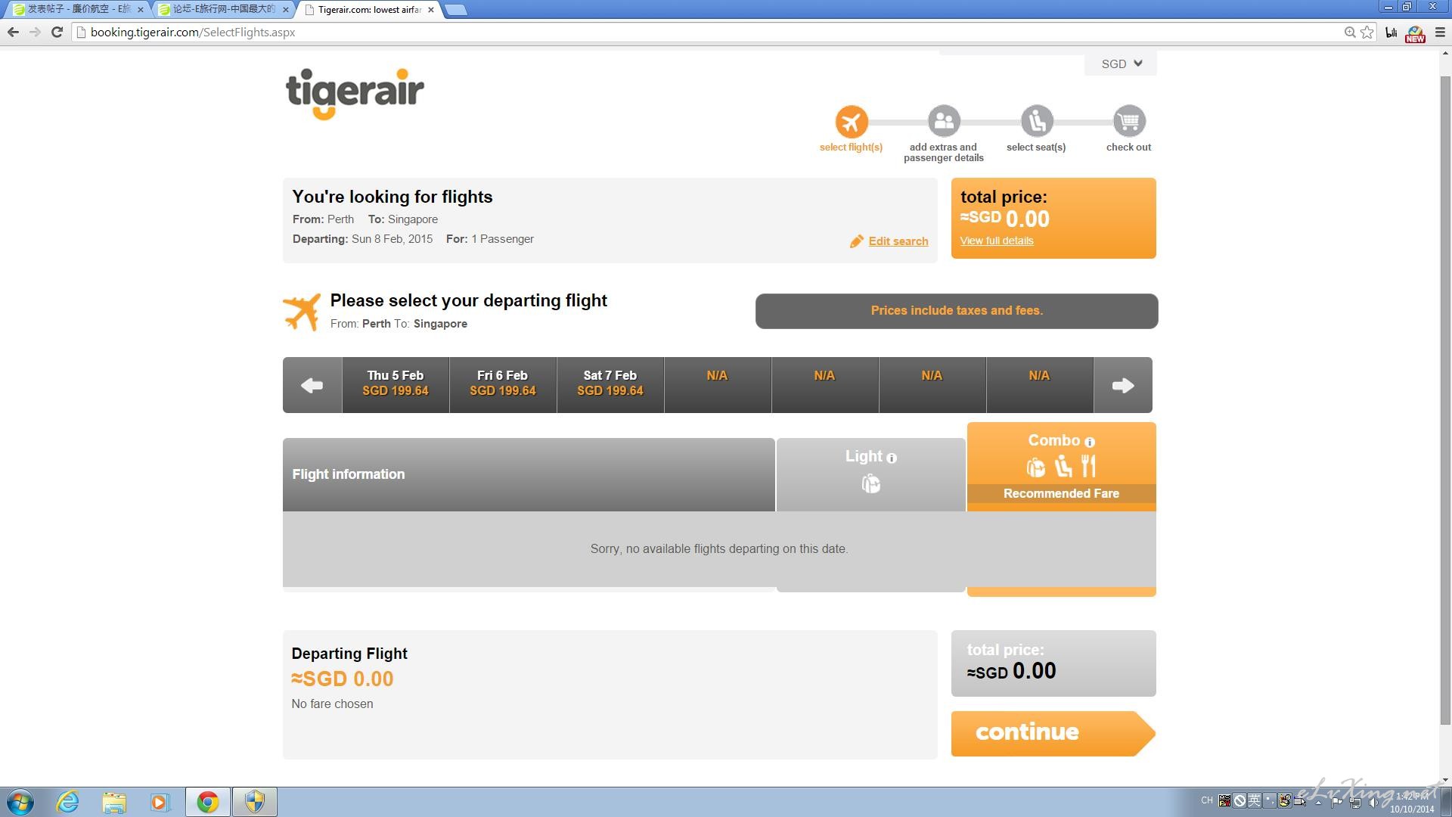
Task: Click the Light fare info icon
Action: click(892, 458)
